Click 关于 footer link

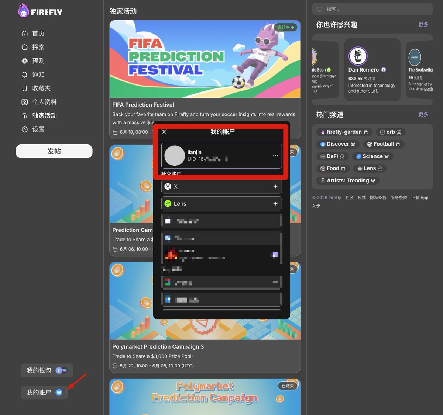316,206
